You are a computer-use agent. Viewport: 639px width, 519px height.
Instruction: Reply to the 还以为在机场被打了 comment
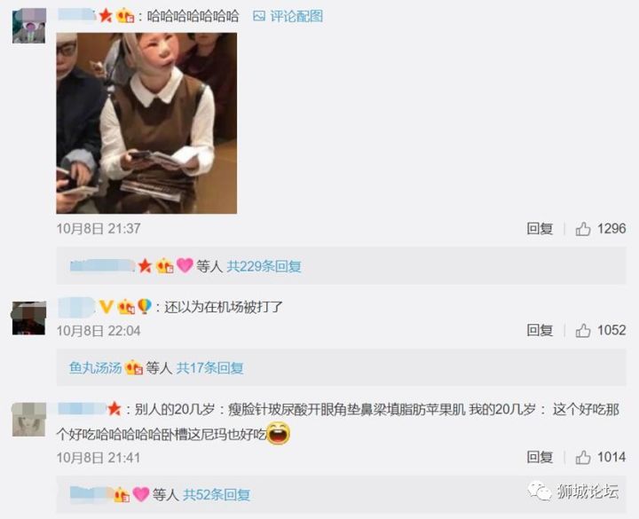540,330
